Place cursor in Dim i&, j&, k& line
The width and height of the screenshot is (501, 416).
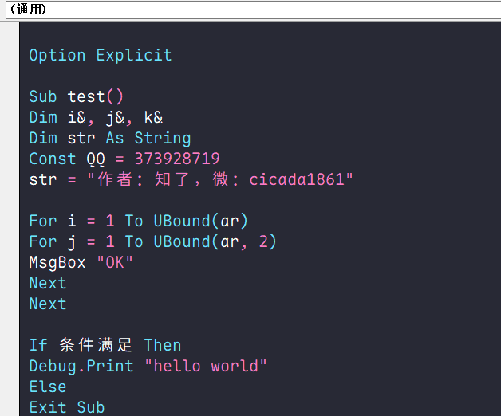[x=96, y=117]
